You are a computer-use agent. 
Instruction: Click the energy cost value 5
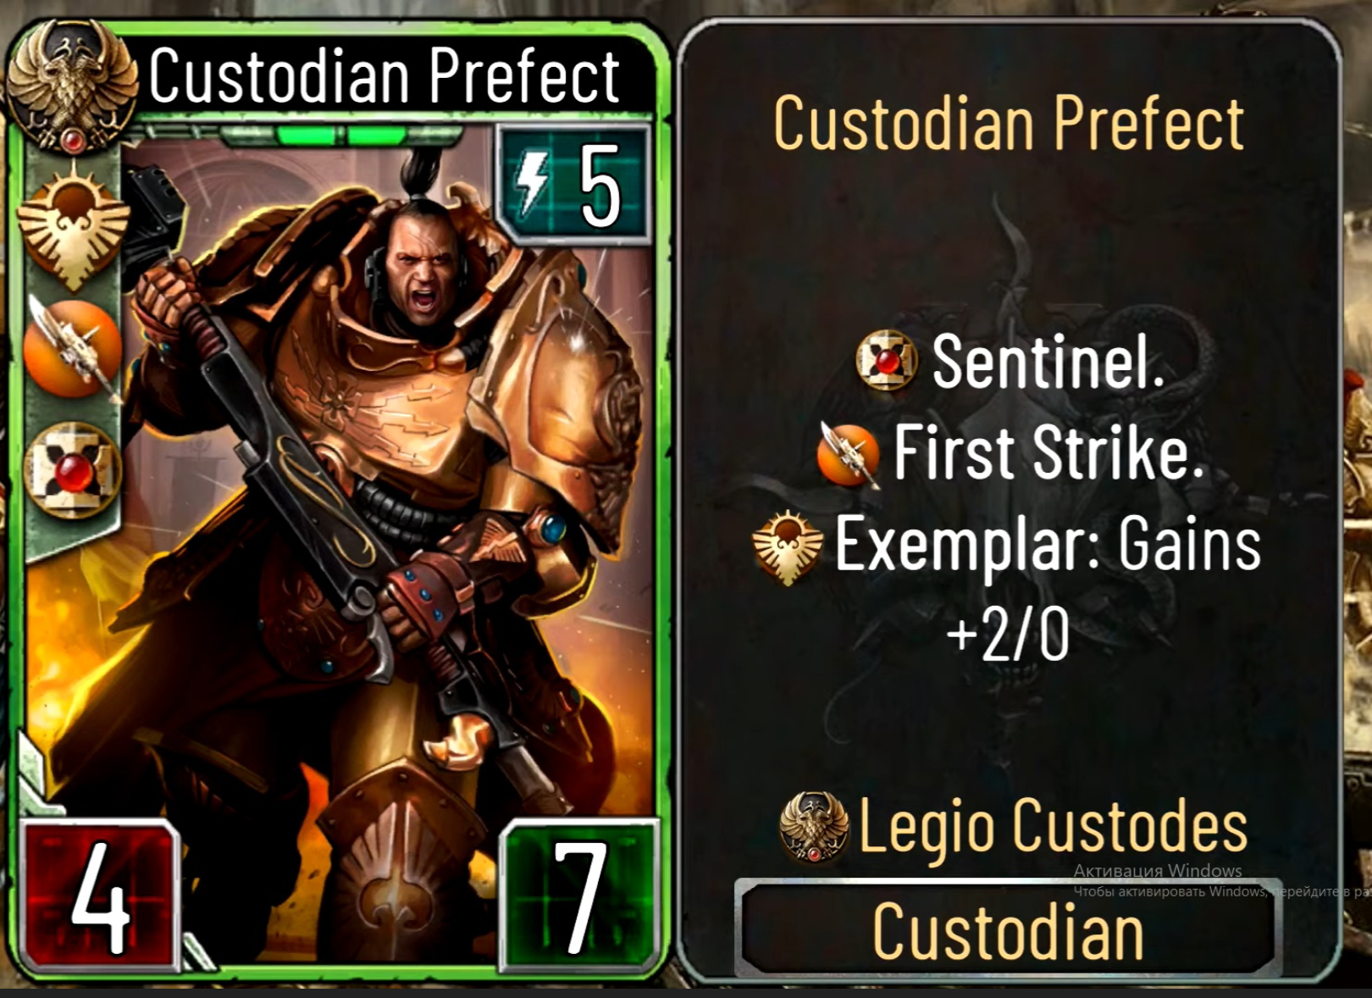(x=600, y=186)
